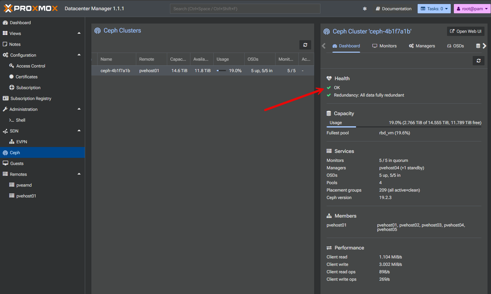491x294 pixels.
Task: Open root@pam user menu
Action: click(x=472, y=9)
